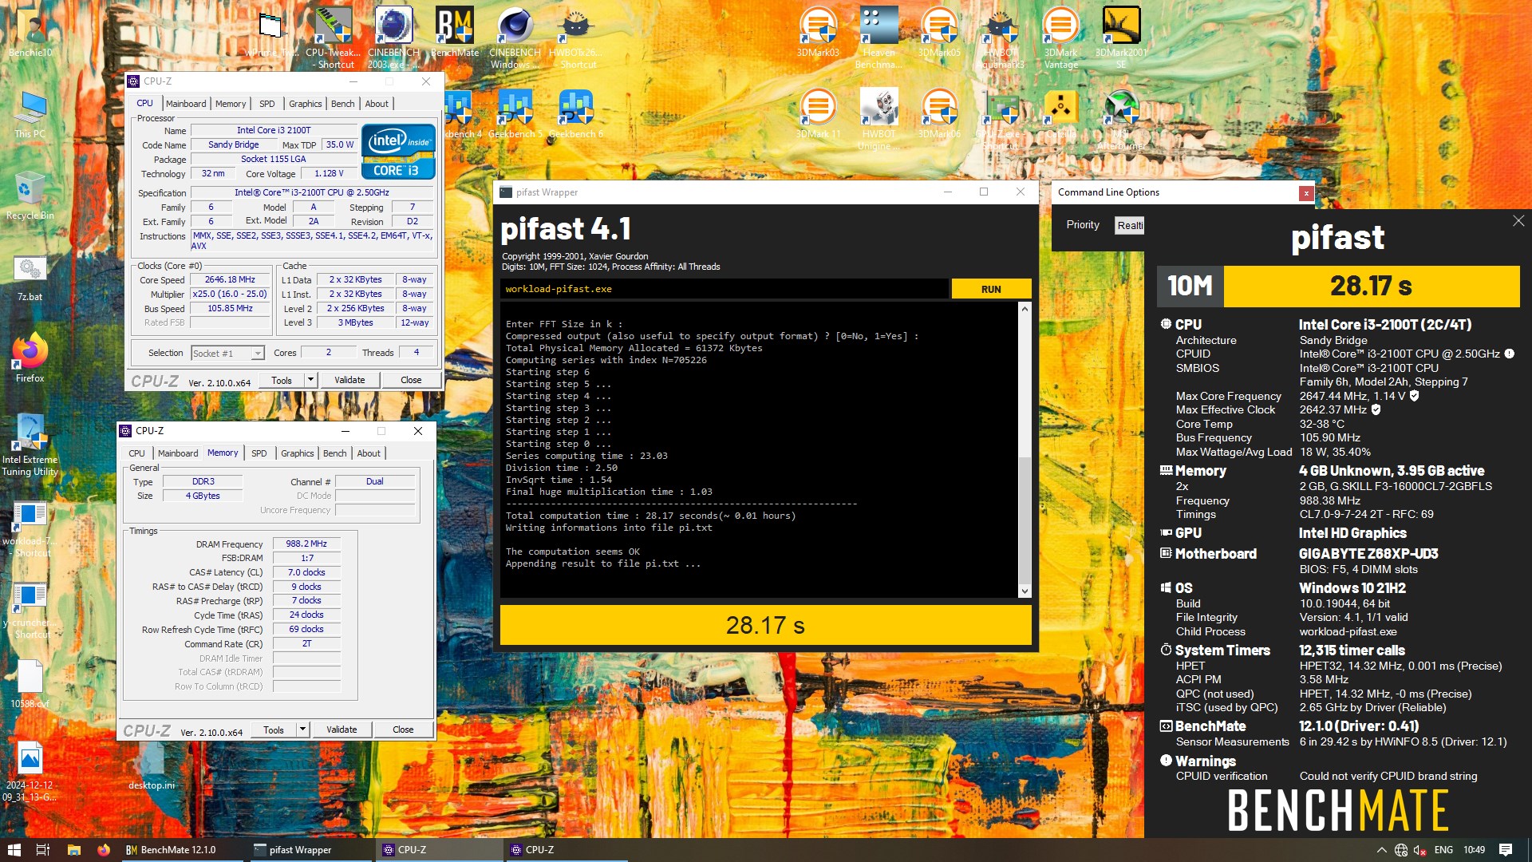Open Geekbench 5 desktop icon
This screenshot has width=1532, height=862.
tap(515, 113)
